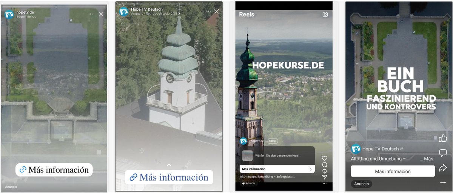Image resolution: width=453 pixels, height=193 pixels.
Task: Share the reel with paper-plane icon
Action: pyautogui.click(x=325, y=177)
